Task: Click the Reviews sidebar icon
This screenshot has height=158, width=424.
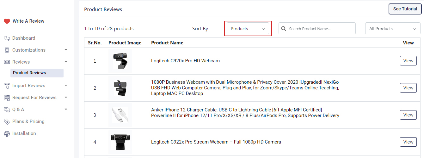Action: (x=7, y=62)
